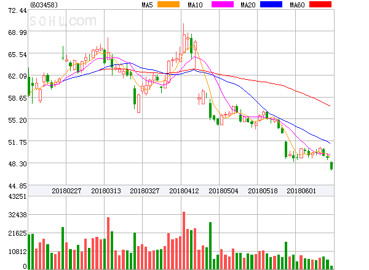Screen dimensions: 369x270
Task: Click the 72.44 price axis label
Action: 17,10
